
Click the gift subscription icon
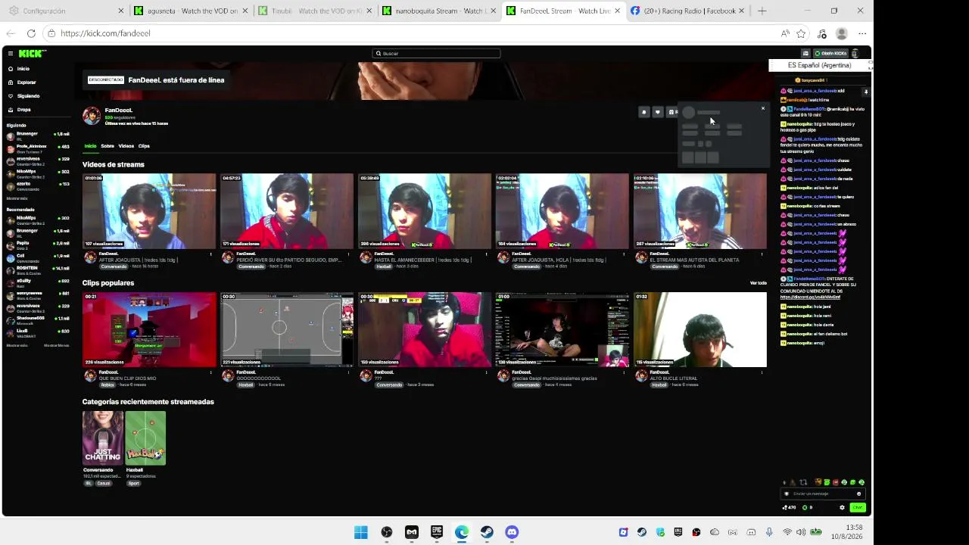(671, 112)
